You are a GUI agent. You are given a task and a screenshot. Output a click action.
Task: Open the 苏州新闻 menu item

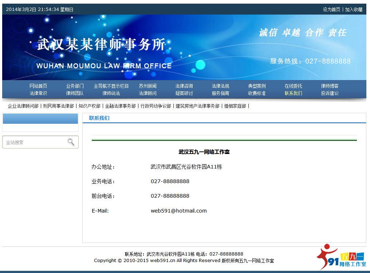click(147, 86)
